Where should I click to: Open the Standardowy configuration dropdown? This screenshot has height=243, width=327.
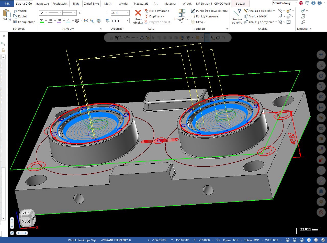pos(296,3)
